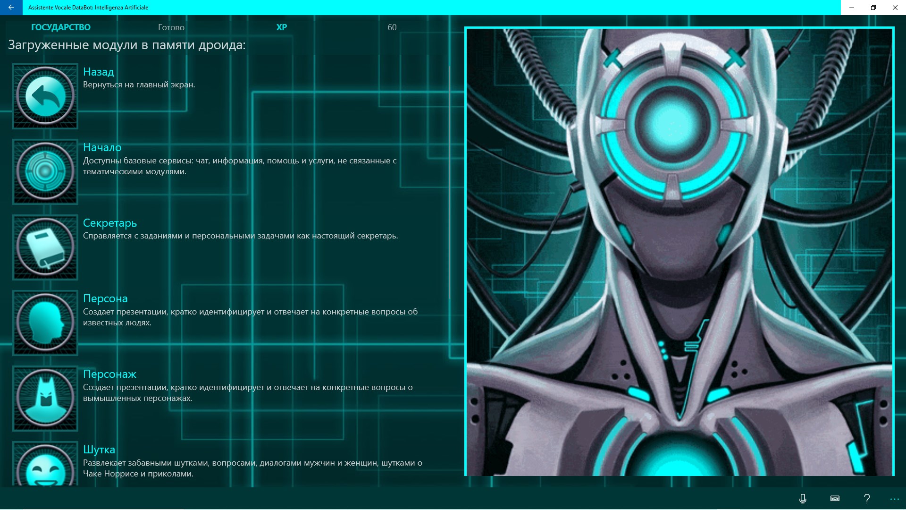
Task: Click the Назад title link
Action: coord(98,72)
